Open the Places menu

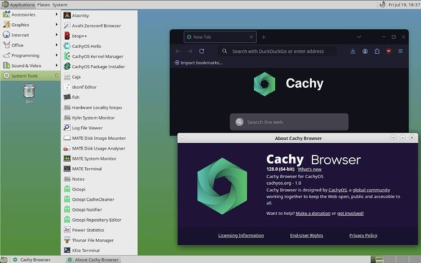[43, 4]
